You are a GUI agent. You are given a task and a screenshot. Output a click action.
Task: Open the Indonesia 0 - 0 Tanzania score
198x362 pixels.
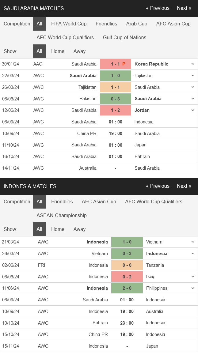coord(127,265)
